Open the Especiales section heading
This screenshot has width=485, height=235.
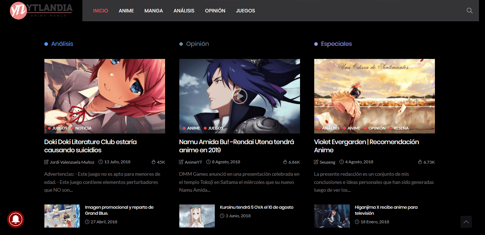click(x=336, y=44)
